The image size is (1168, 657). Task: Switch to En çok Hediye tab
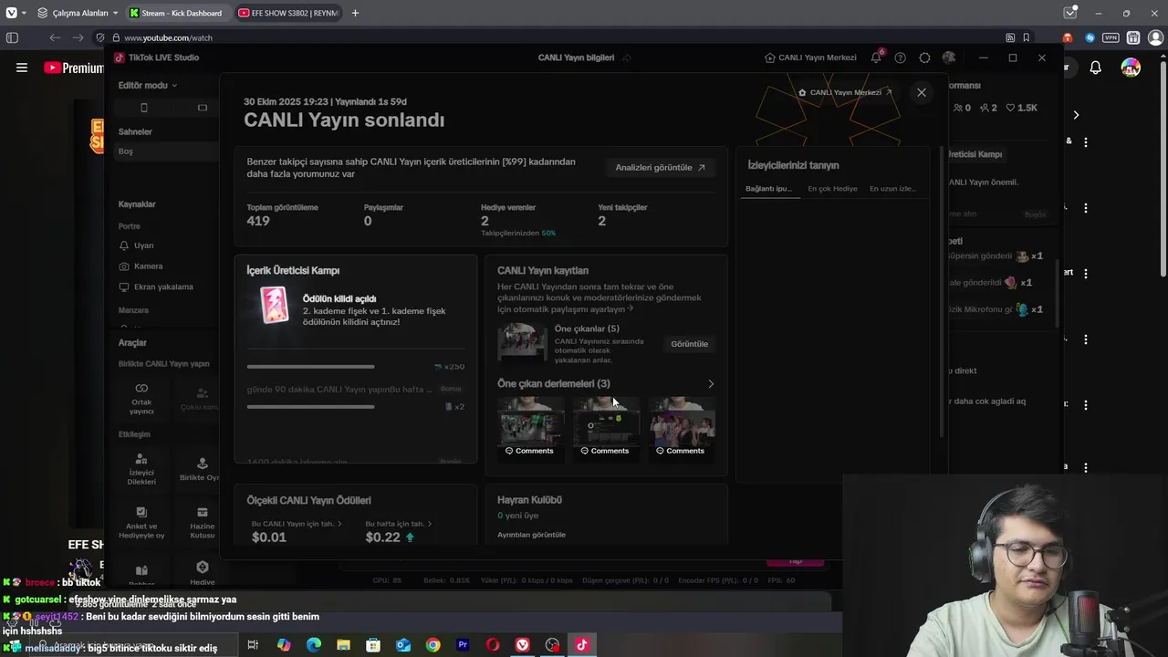[832, 189]
